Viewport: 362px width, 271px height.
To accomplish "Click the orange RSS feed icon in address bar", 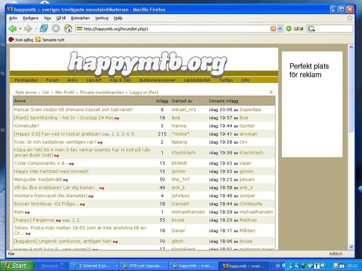I will point(273,29).
